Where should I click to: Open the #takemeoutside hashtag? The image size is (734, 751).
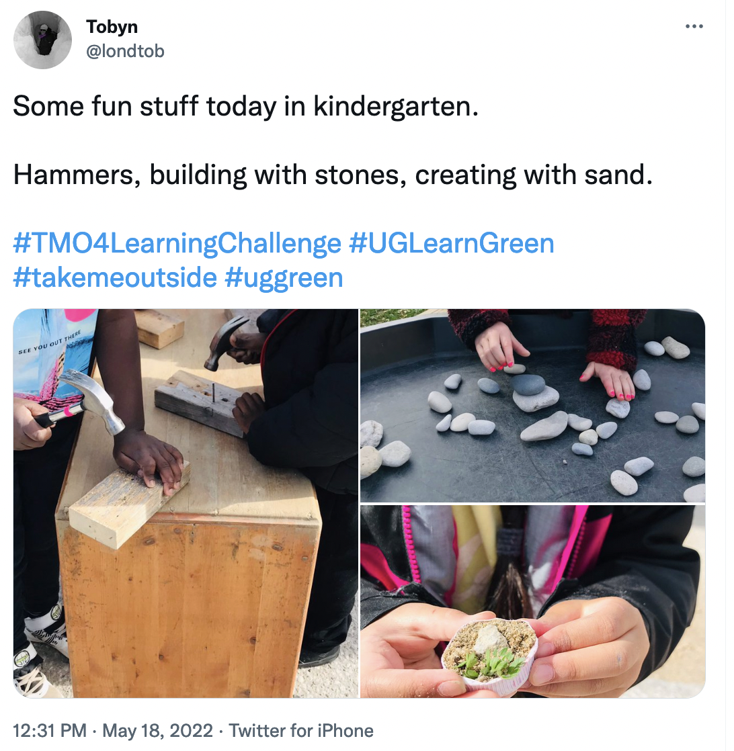coord(115,278)
